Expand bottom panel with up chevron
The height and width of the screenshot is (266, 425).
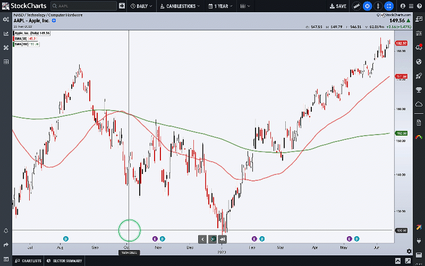397,261
